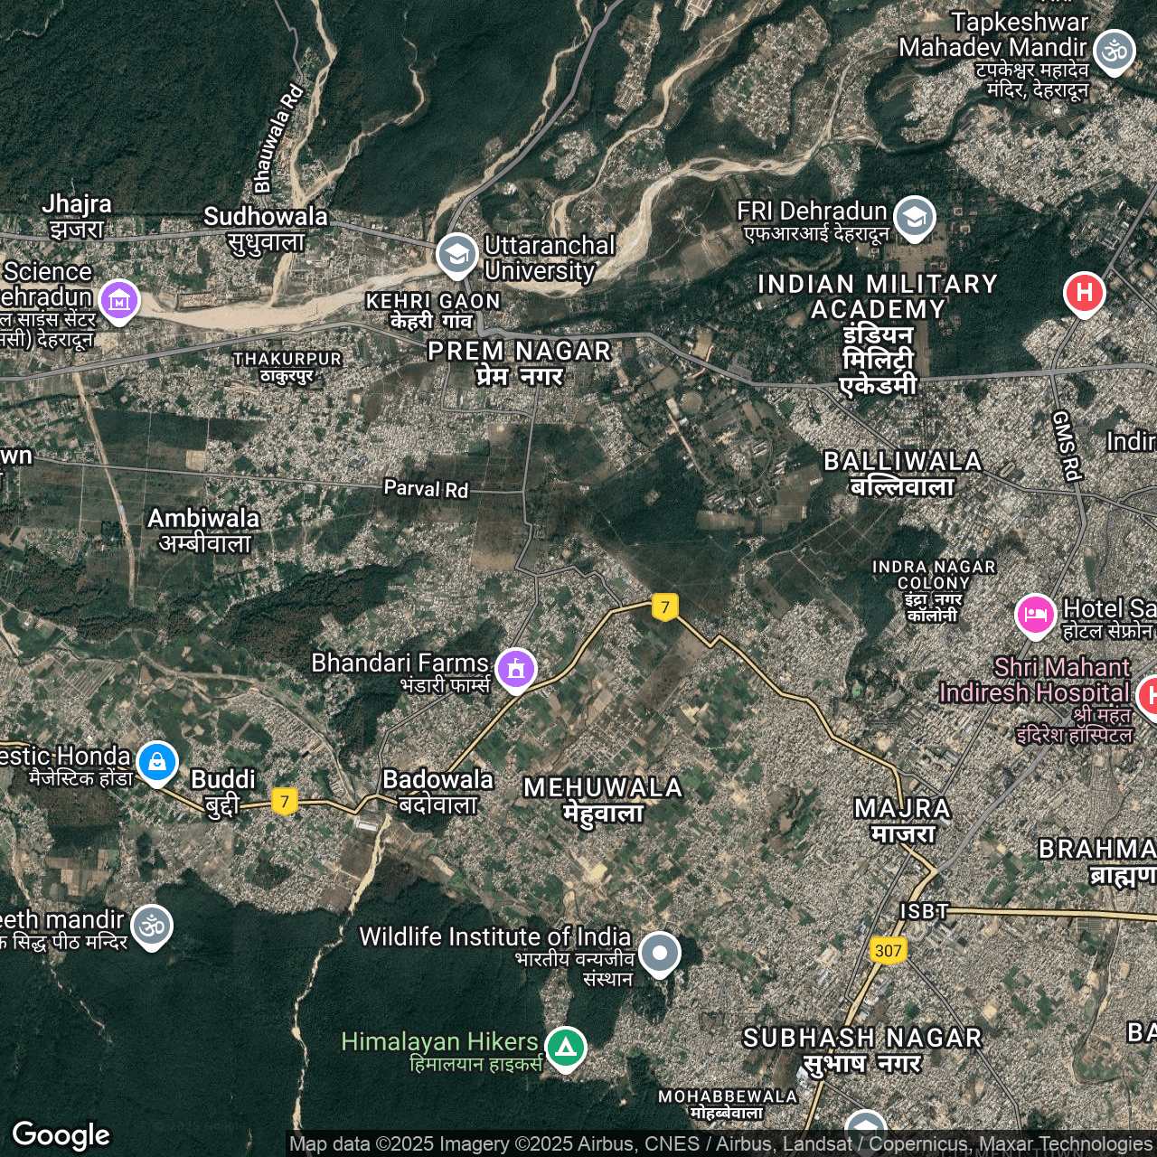Click the Google logo link
The image size is (1157, 1157).
click(x=61, y=1134)
